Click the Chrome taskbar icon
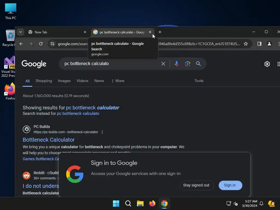This screenshot has width=280, height=210. [x=164, y=203]
